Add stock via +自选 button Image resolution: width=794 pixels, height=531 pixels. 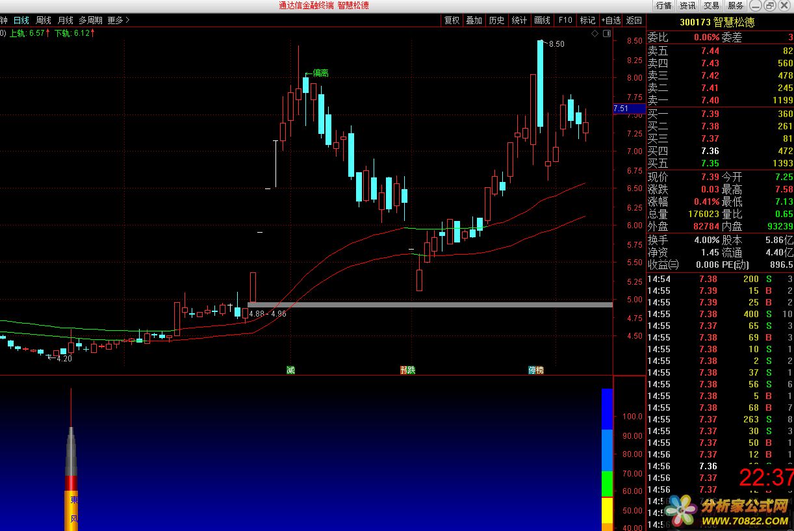pos(611,20)
